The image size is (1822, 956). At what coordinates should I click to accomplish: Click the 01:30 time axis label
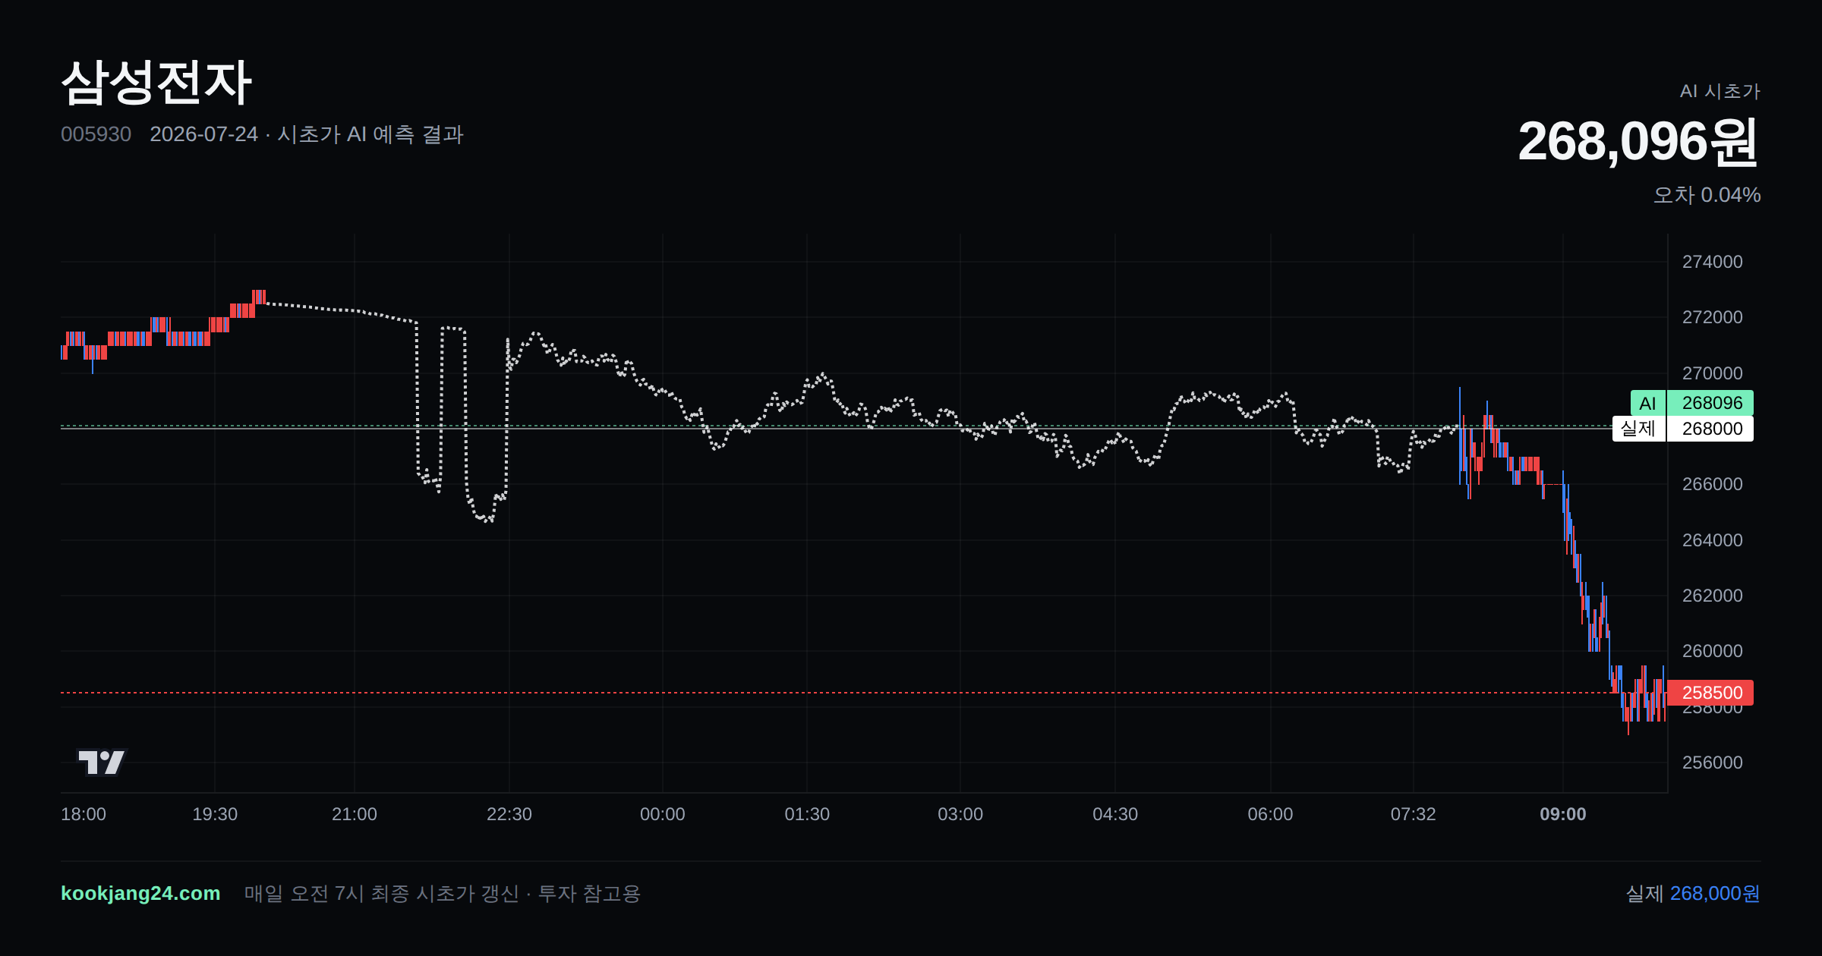[807, 814]
